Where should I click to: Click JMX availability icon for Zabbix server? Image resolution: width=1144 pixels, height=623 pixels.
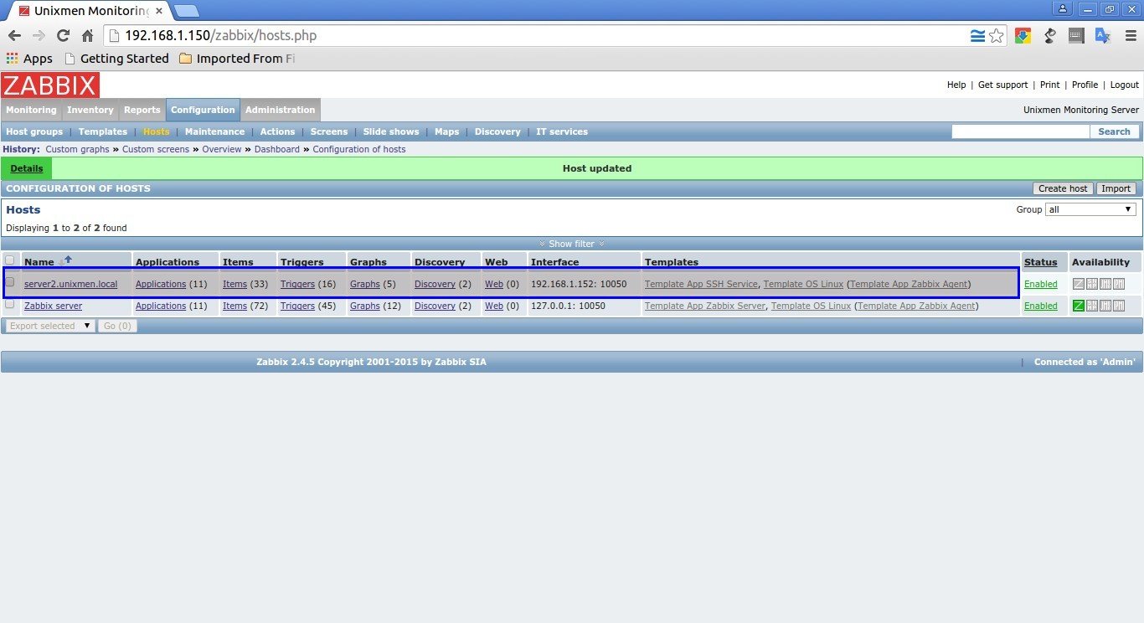tap(1105, 306)
